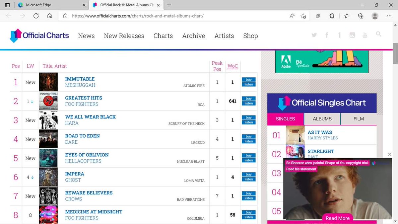Open the Read Aloud icon in address bar

(292, 16)
